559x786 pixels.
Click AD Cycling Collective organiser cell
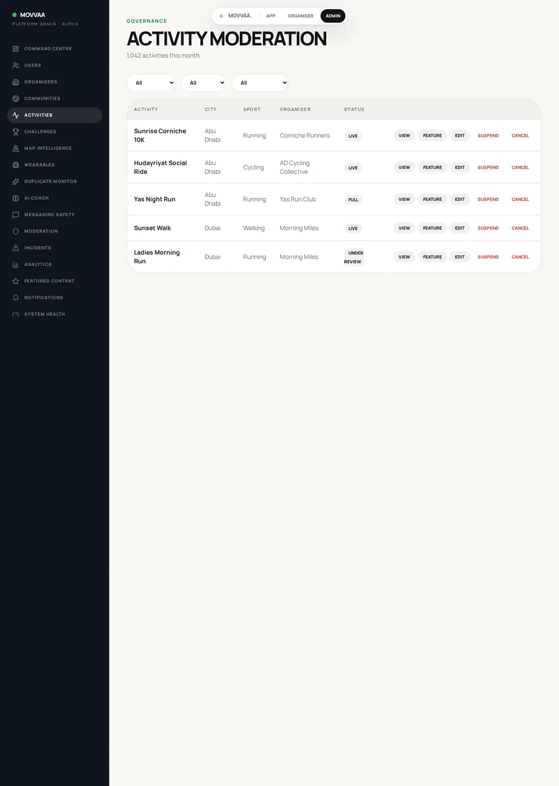[295, 168]
